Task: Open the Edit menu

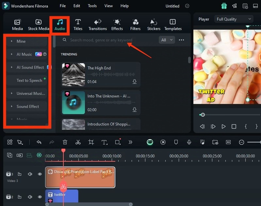Action: (x=77, y=6)
